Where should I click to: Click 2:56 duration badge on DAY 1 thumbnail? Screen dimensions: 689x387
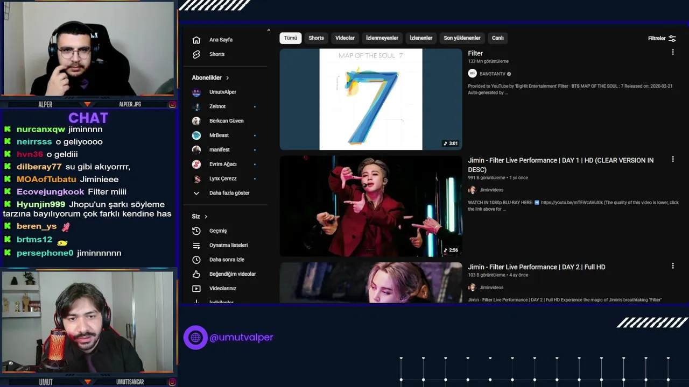point(451,250)
